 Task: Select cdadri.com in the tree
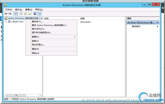[17, 22]
